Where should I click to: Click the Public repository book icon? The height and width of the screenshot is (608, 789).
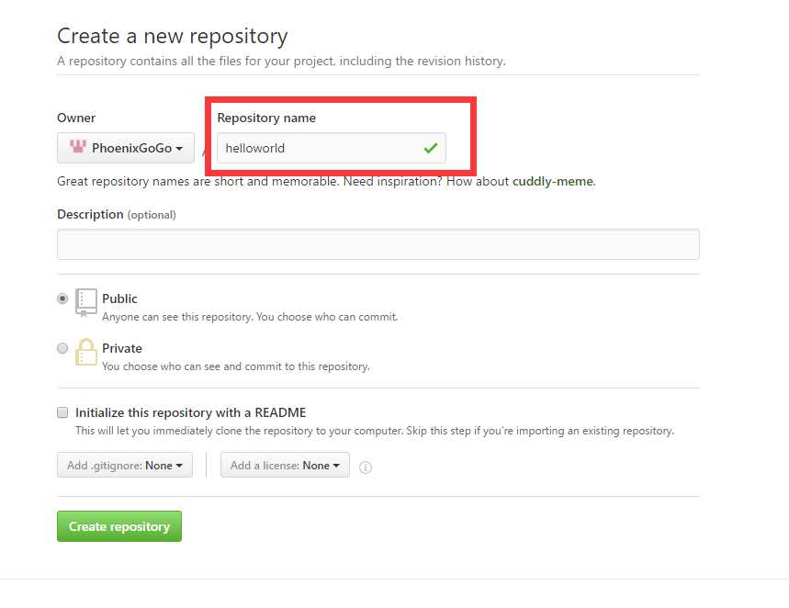point(86,302)
